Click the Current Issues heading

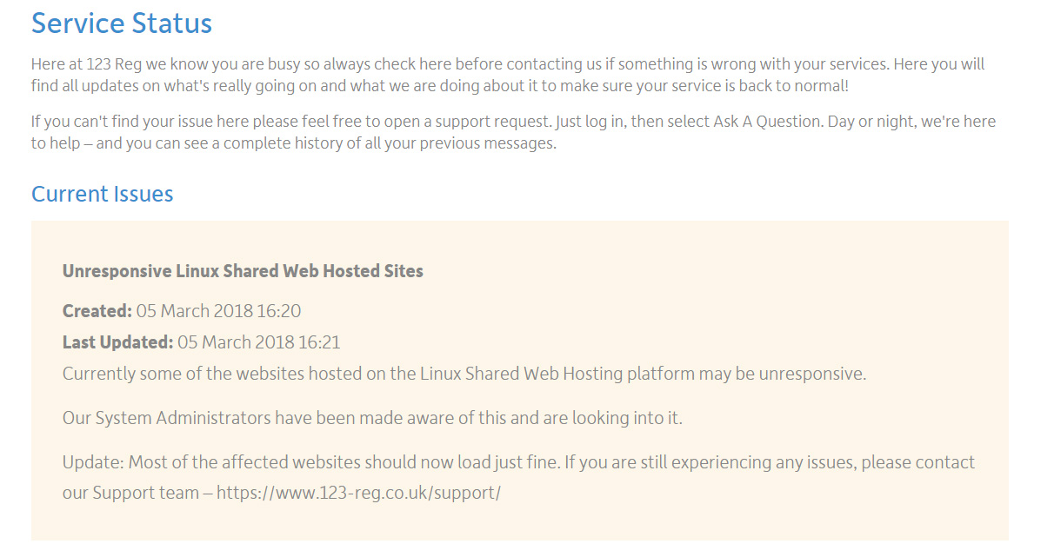pyautogui.click(x=103, y=194)
